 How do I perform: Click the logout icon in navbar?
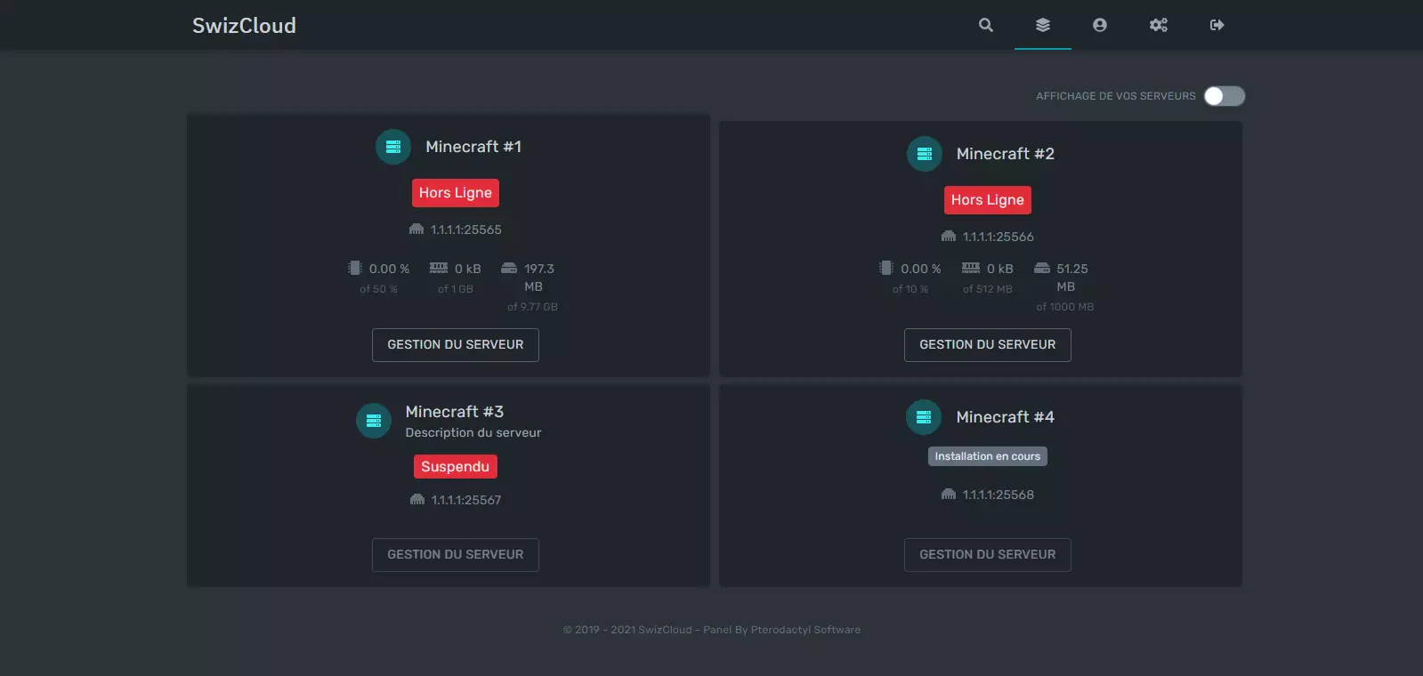click(x=1217, y=25)
